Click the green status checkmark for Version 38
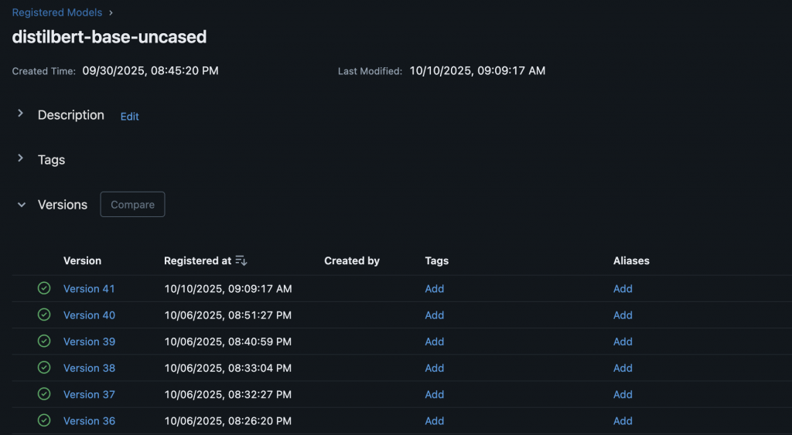 44,368
